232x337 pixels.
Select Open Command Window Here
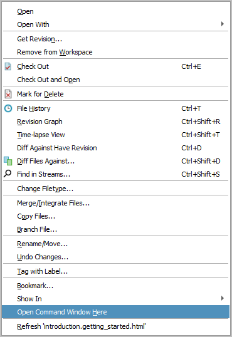pyautogui.click(x=116, y=312)
